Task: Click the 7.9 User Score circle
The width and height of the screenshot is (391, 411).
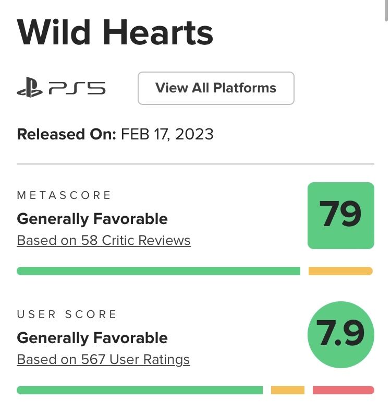Action: tap(341, 334)
